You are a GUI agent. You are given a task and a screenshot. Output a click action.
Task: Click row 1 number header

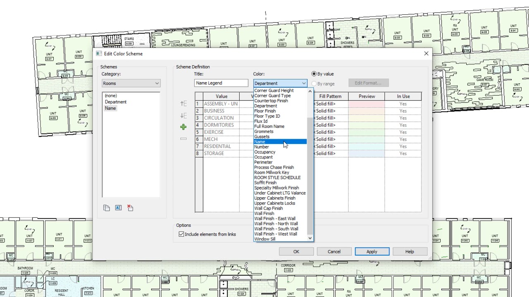199,104
